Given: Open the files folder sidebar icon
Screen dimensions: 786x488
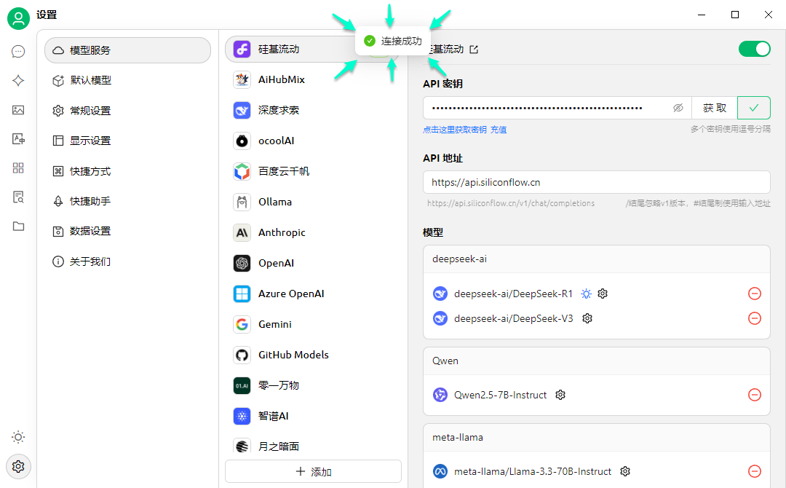Looking at the screenshot, I should (18, 226).
